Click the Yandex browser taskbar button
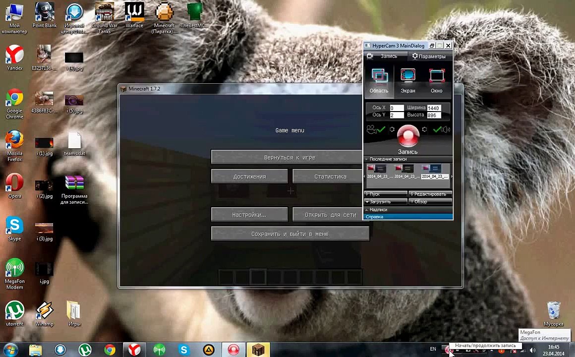The height and width of the screenshot is (357, 575). [134, 350]
